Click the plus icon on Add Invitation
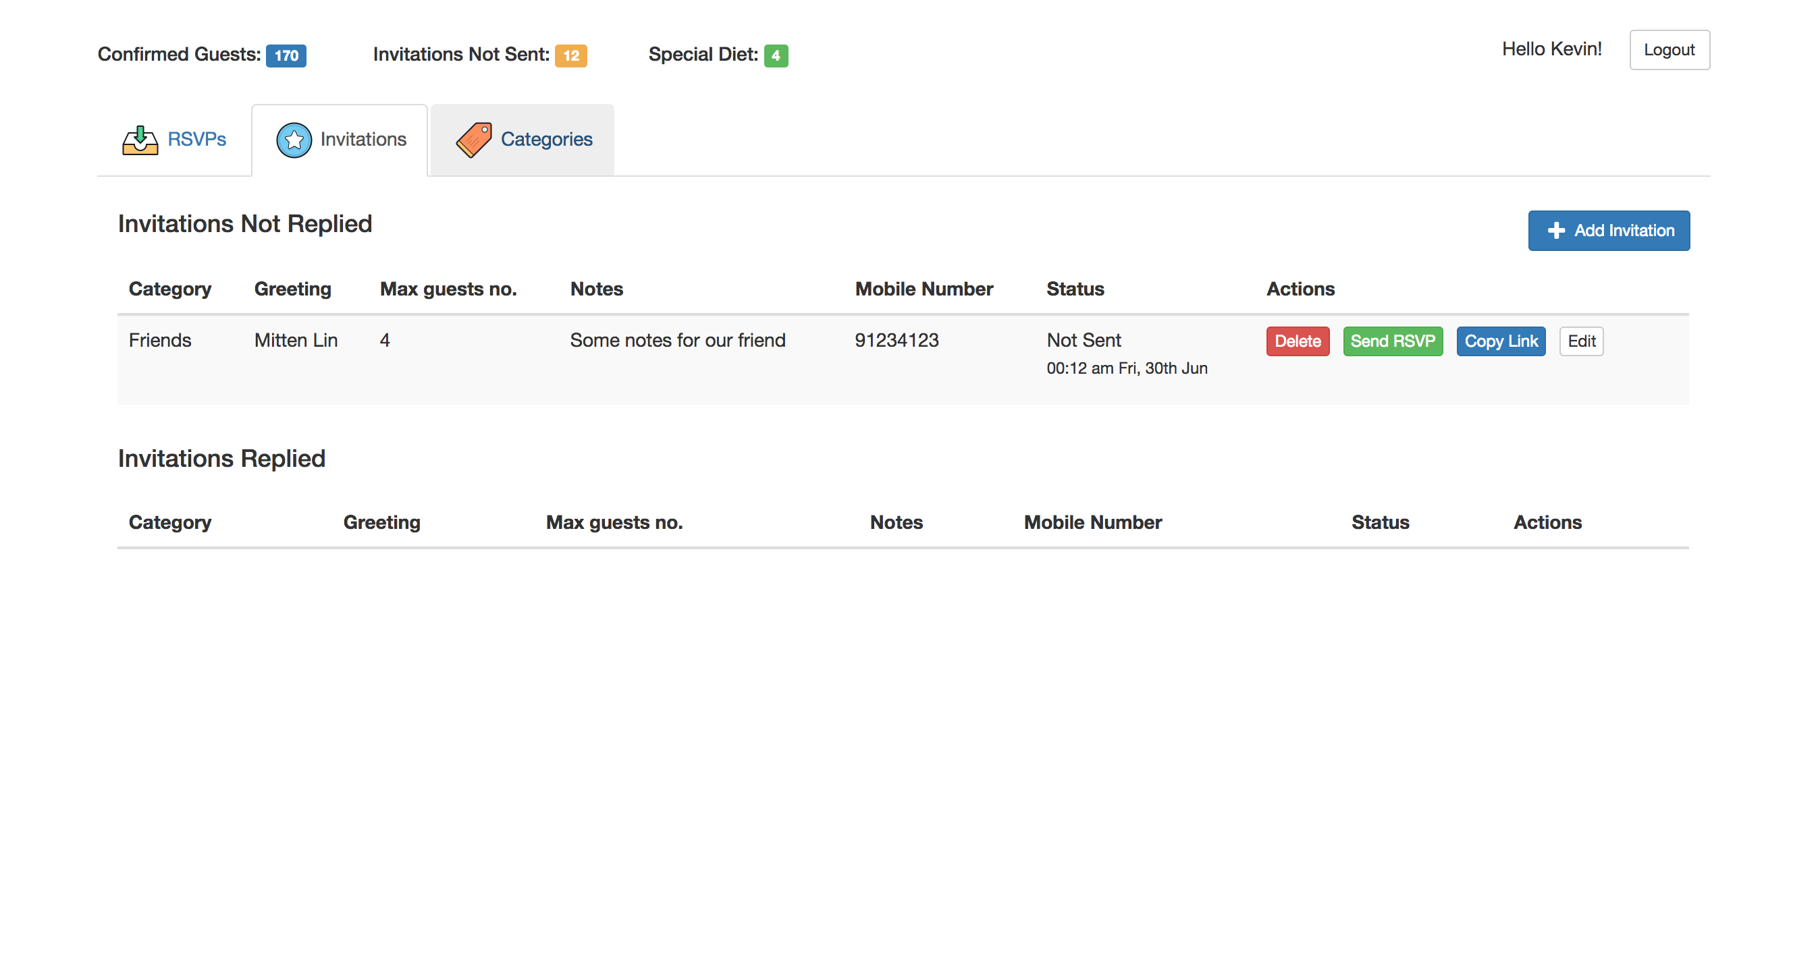Viewport: 1816px width, 958px height. pyautogui.click(x=1556, y=230)
